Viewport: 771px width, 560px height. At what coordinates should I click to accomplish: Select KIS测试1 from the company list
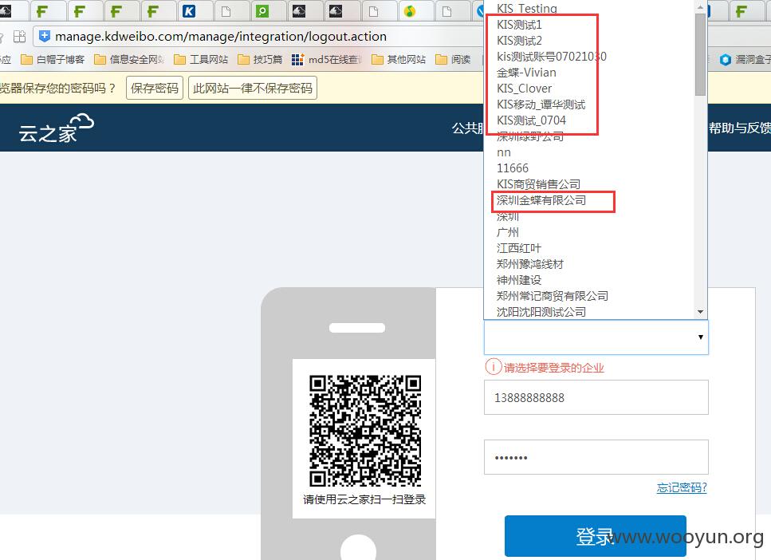point(519,25)
